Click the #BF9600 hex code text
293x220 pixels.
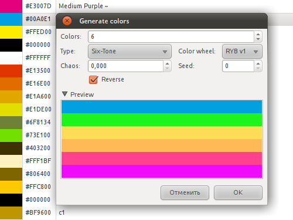click(38, 212)
